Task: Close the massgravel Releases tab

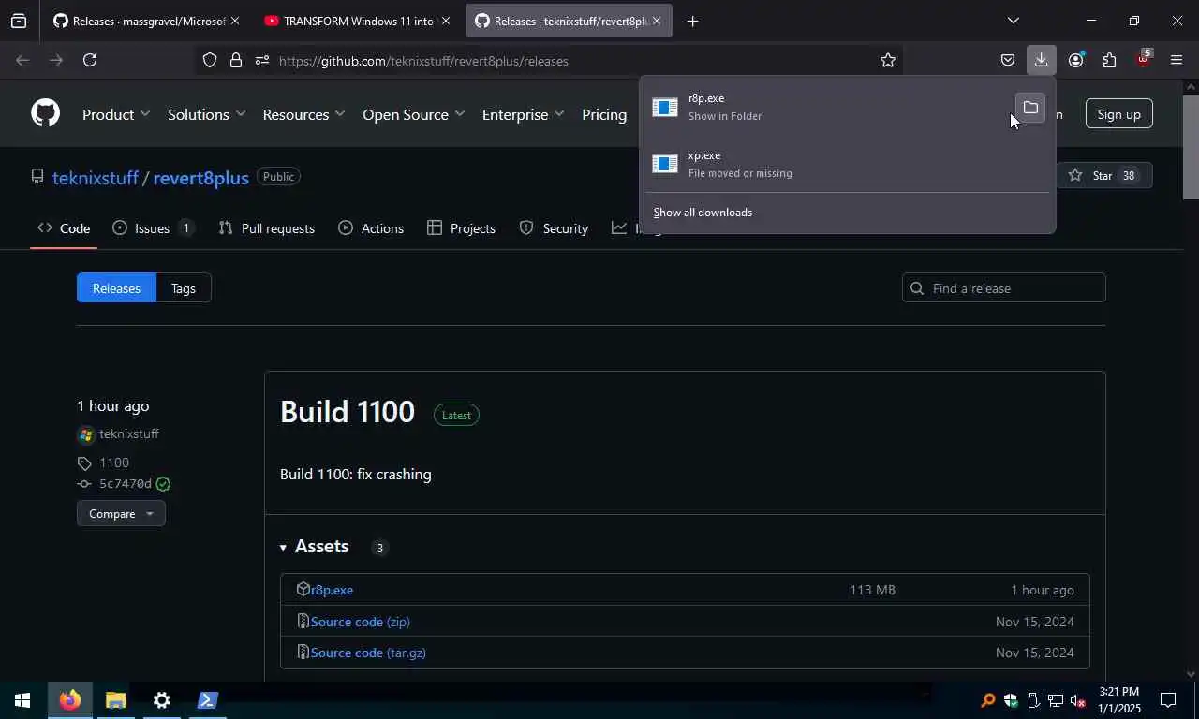Action: [235, 21]
